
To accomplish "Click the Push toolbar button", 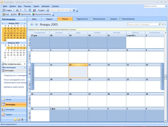I will (6, 14).
